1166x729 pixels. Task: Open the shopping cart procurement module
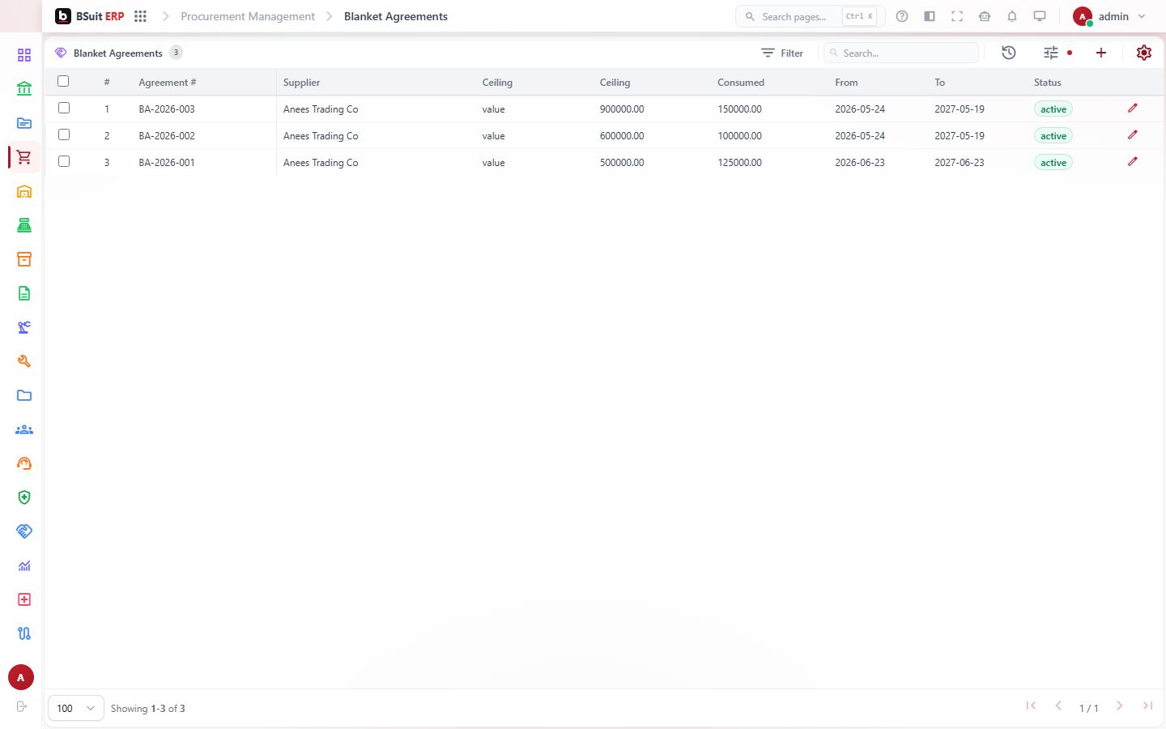pos(24,157)
